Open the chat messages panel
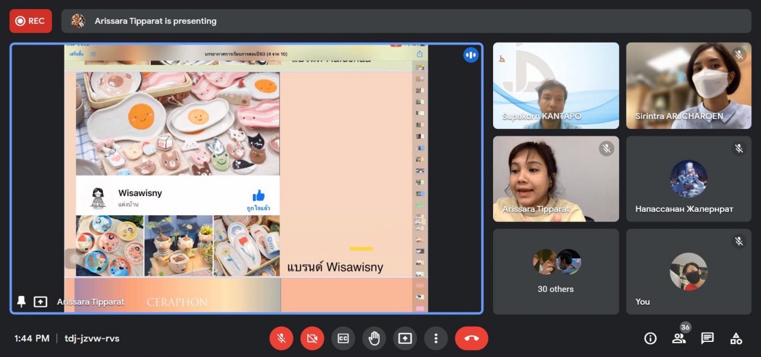 click(x=707, y=338)
